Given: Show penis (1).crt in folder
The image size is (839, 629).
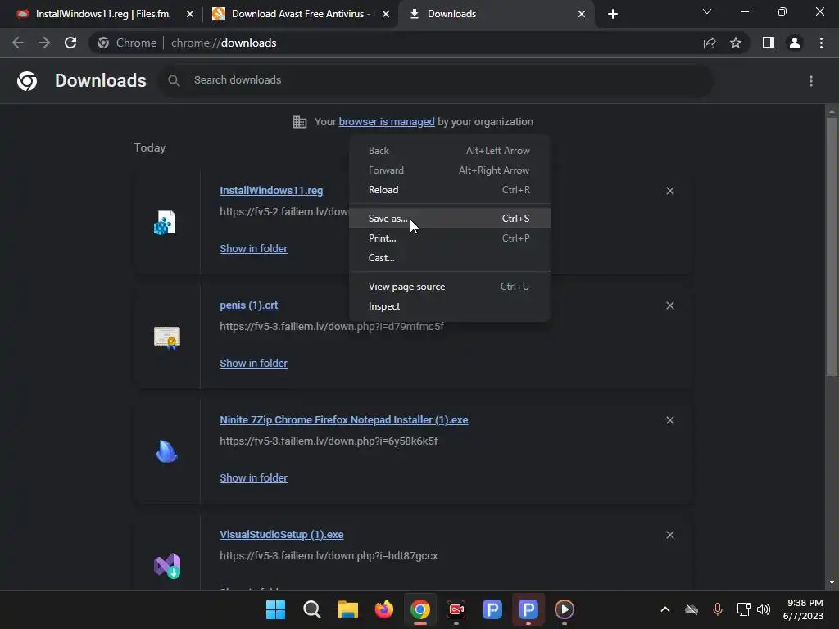Looking at the screenshot, I should (x=254, y=363).
